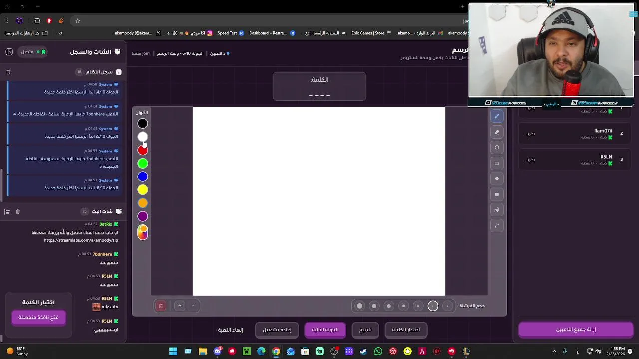Pick the green color swatch
The height and width of the screenshot is (359, 639).
[x=143, y=163]
